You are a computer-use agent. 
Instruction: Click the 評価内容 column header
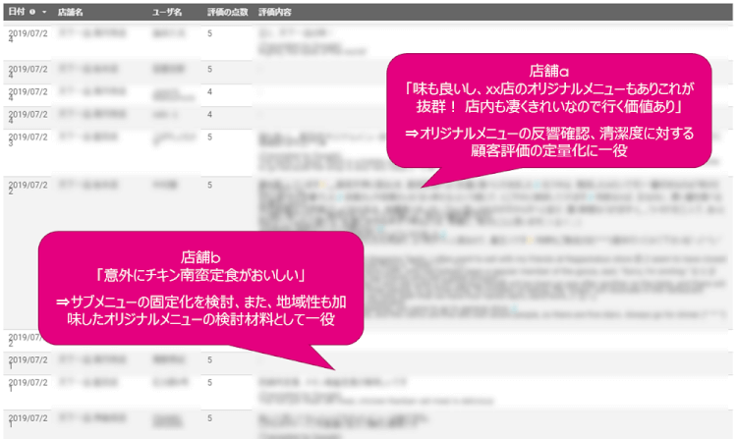pyautogui.click(x=275, y=12)
